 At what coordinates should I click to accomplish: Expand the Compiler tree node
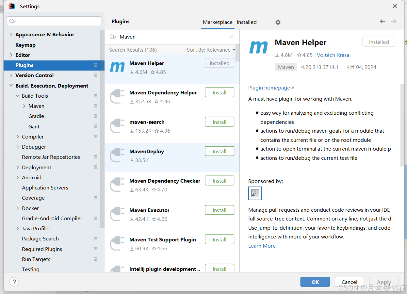(x=18, y=137)
